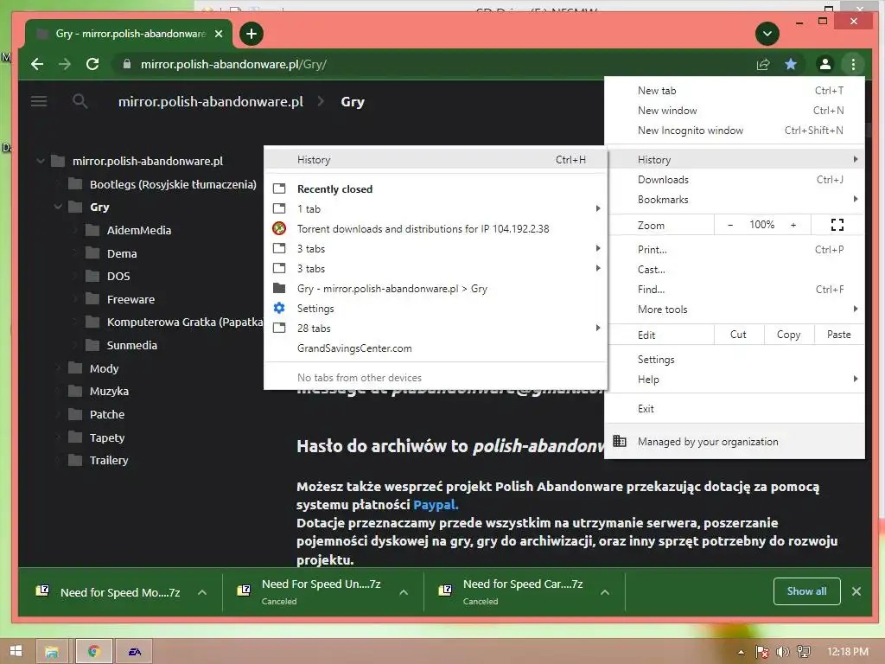Expand the Bookmarks submenu
Screen dimensions: 885x664
coord(735,200)
